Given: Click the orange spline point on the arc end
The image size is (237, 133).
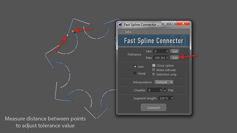Looking at the screenshot, I should point(73,31).
